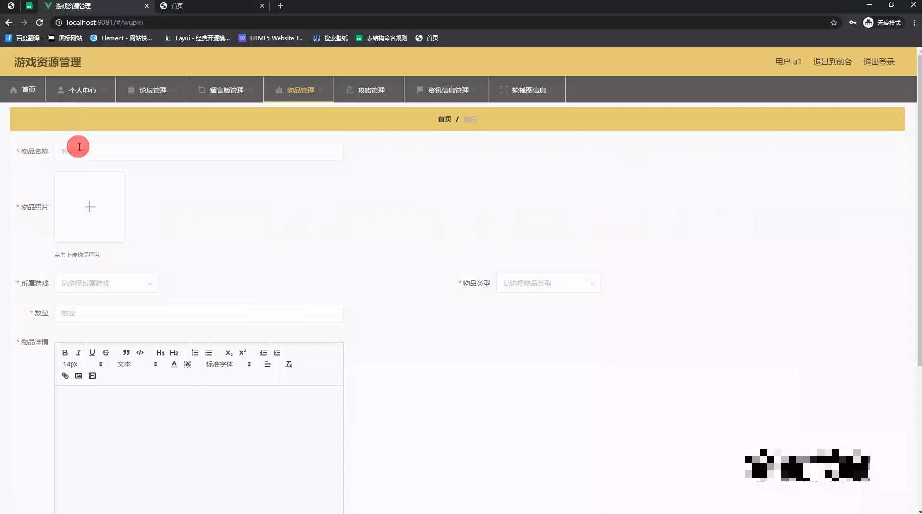Viewport: 922px width, 514px height.
Task: Apply subscript formatting
Action: tap(229, 352)
